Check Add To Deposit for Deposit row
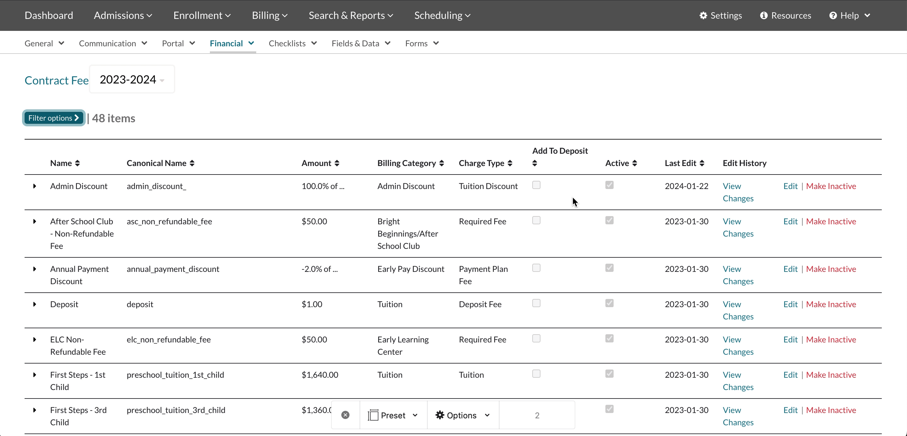907x436 pixels. pyautogui.click(x=536, y=303)
